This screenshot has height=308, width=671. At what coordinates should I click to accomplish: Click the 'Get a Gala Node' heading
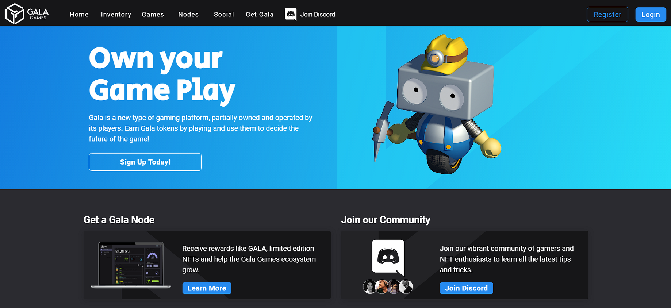[119, 220]
